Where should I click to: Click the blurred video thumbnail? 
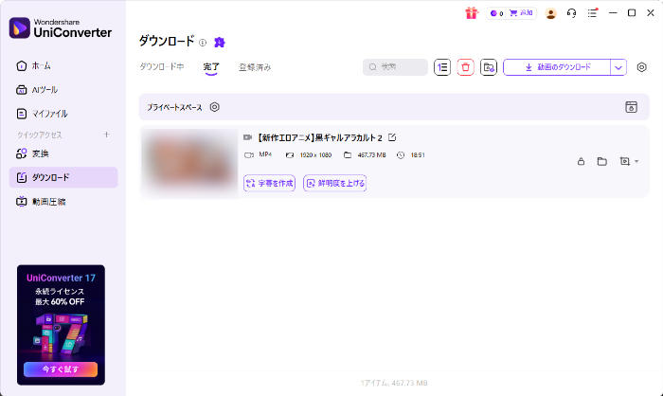coord(189,162)
